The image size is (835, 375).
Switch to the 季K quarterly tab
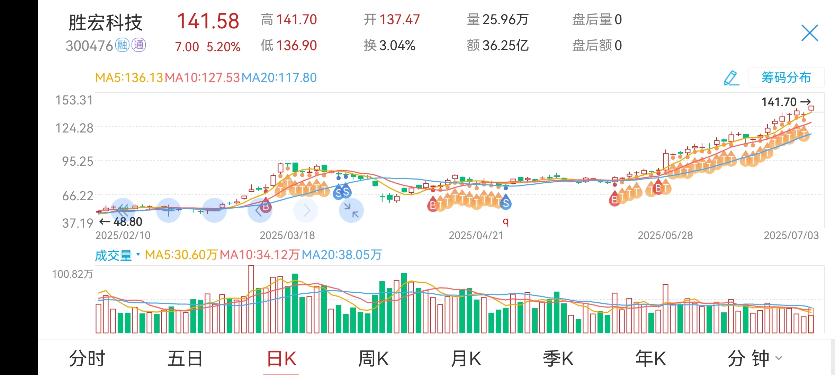[558, 358]
